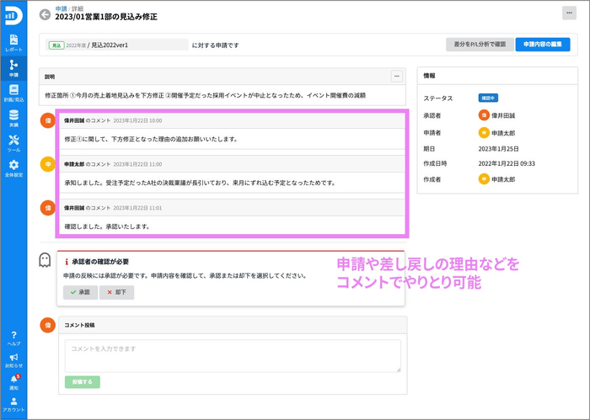Open the アカウント user menu

(x=13, y=404)
